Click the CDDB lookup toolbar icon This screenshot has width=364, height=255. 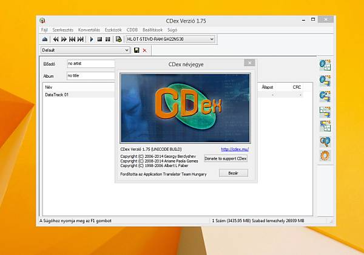pos(119,39)
